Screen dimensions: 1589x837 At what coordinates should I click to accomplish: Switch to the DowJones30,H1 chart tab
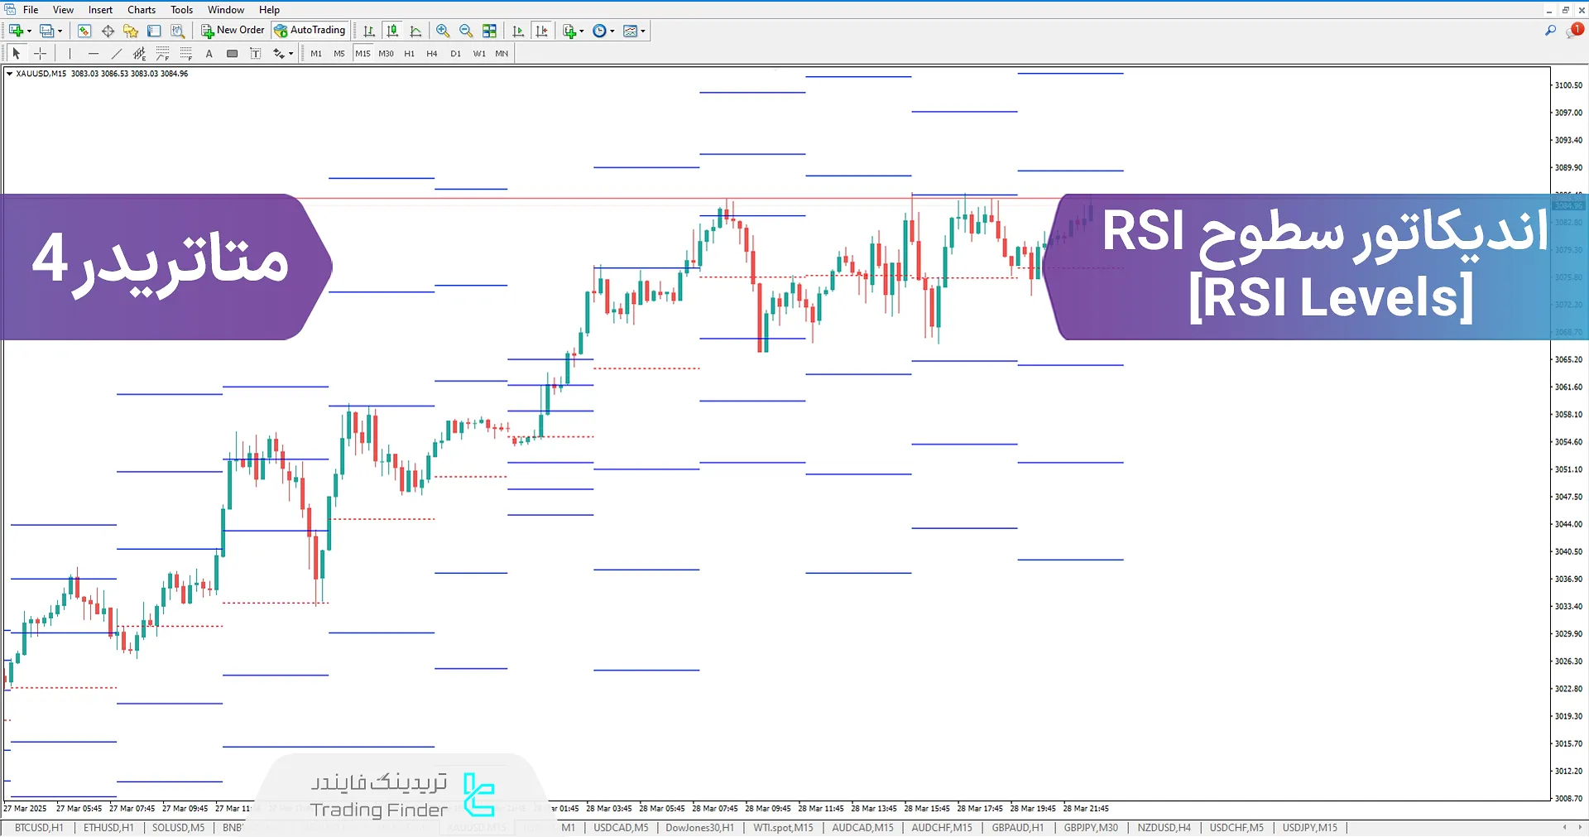[x=699, y=828]
